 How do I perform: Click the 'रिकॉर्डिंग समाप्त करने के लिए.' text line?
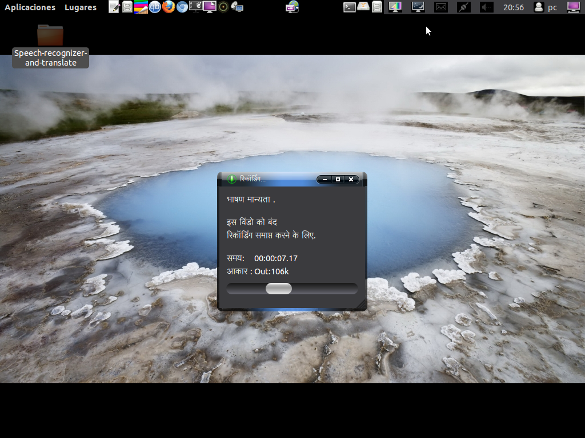271,236
